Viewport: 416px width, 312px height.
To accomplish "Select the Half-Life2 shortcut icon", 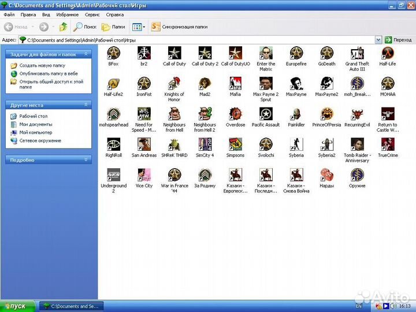I will coord(114,84).
